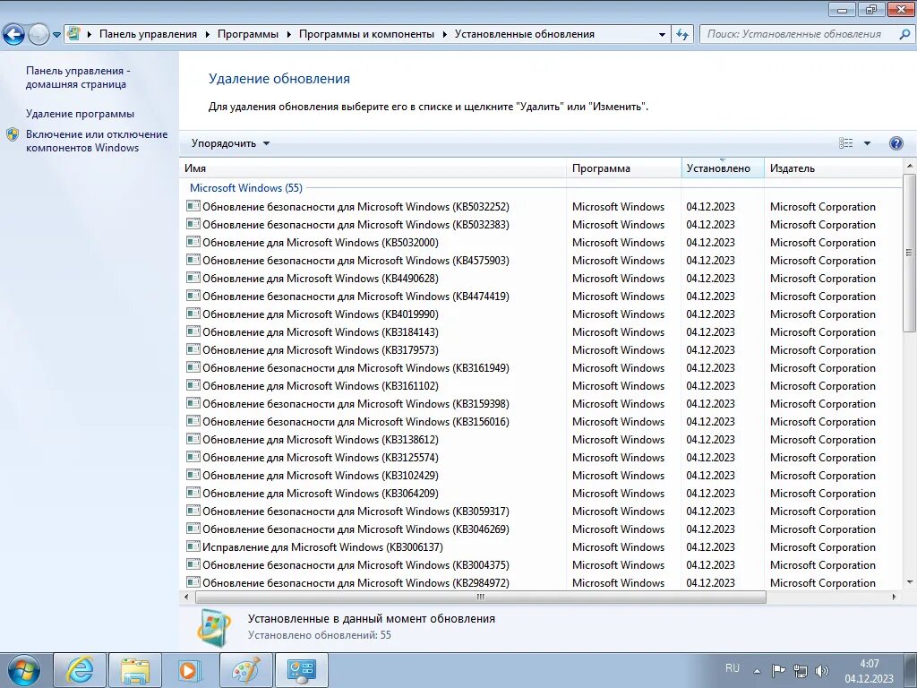The height and width of the screenshot is (688, 917).
Task: Click the shield icon next to Windows components
Action: 13,135
